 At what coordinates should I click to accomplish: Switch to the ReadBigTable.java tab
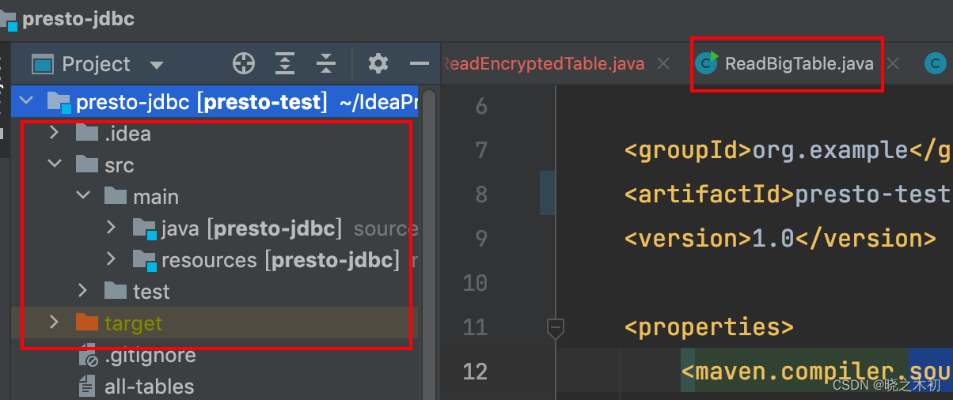799,63
